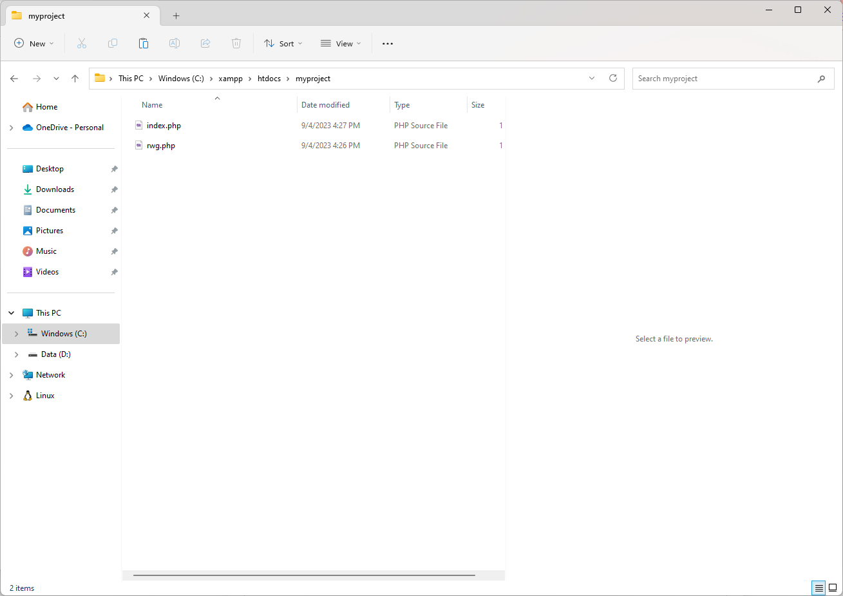Open the Sort dropdown menu
This screenshot has height=596, width=843.
tap(283, 43)
